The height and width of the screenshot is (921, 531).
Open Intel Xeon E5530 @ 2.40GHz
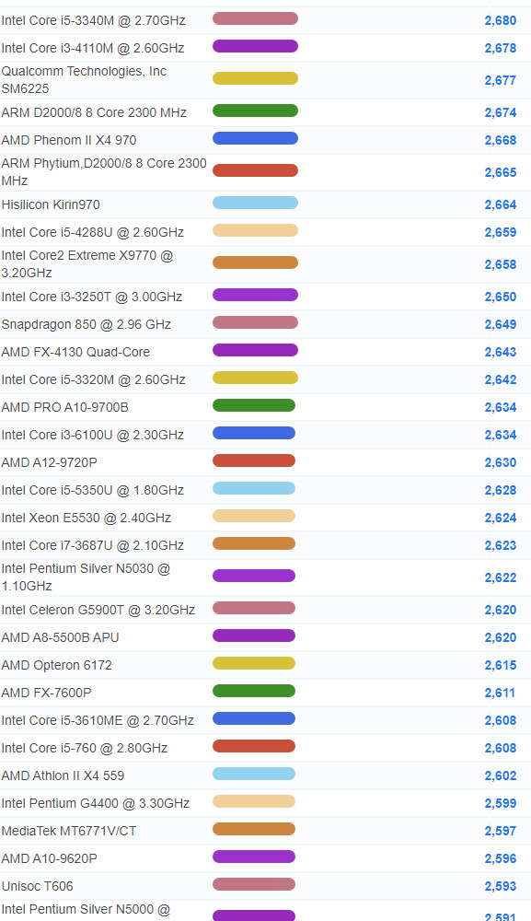tap(87, 518)
